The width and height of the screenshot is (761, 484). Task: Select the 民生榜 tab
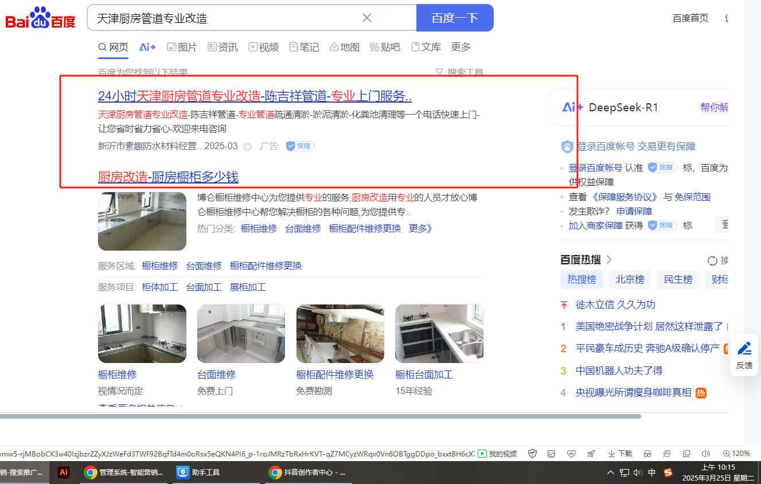[x=678, y=279]
